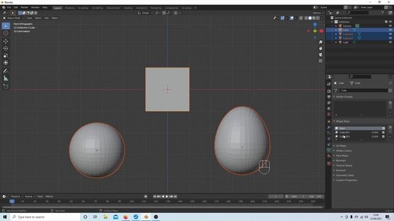Click the outliner search field

(x=358, y=12)
